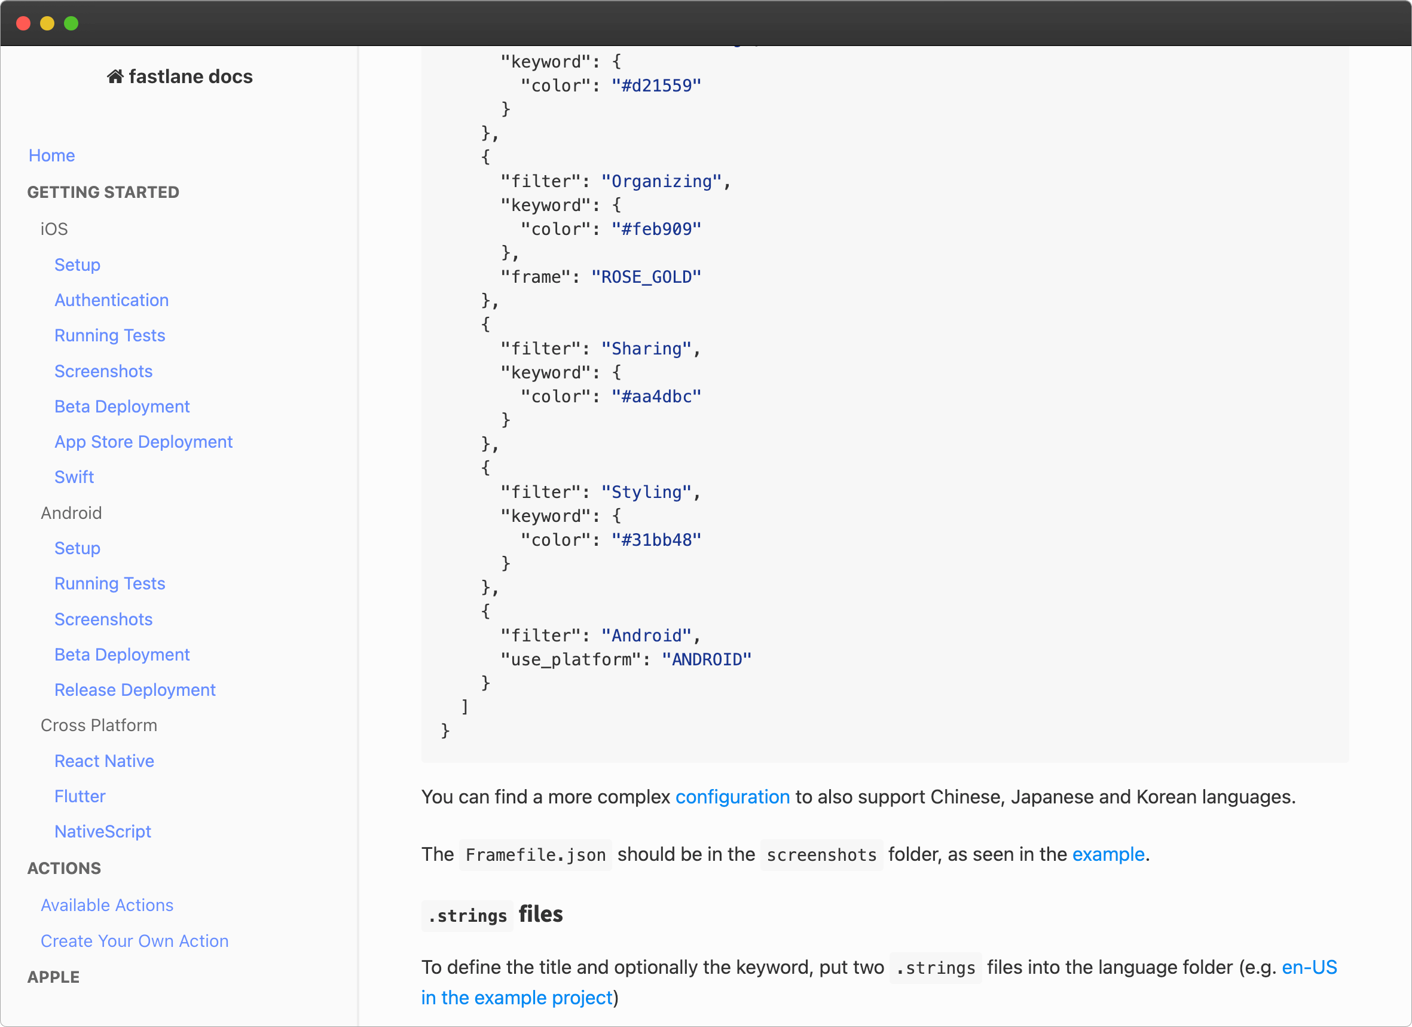The width and height of the screenshot is (1412, 1027).
Task: Select Android Release Deployment link
Action: [135, 690]
